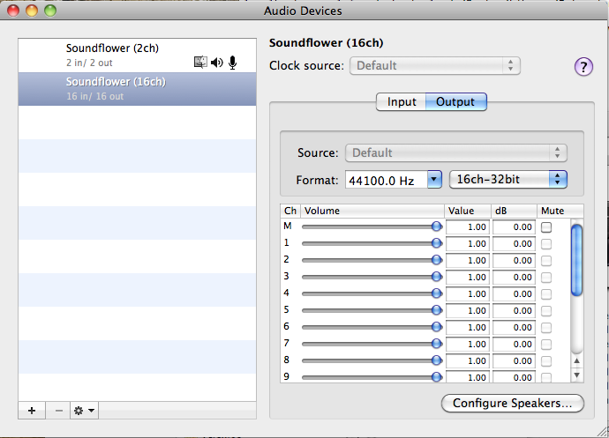
Task: Click the yellow minimize window button
Action: (32, 11)
